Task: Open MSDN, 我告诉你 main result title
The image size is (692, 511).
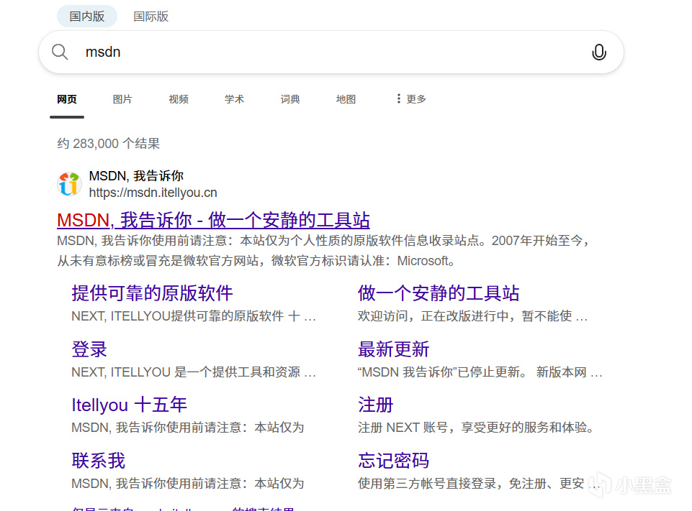Action: 213,220
